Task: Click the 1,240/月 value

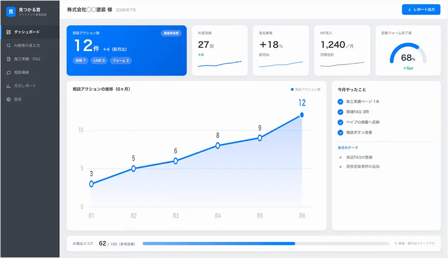Action: coord(337,45)
